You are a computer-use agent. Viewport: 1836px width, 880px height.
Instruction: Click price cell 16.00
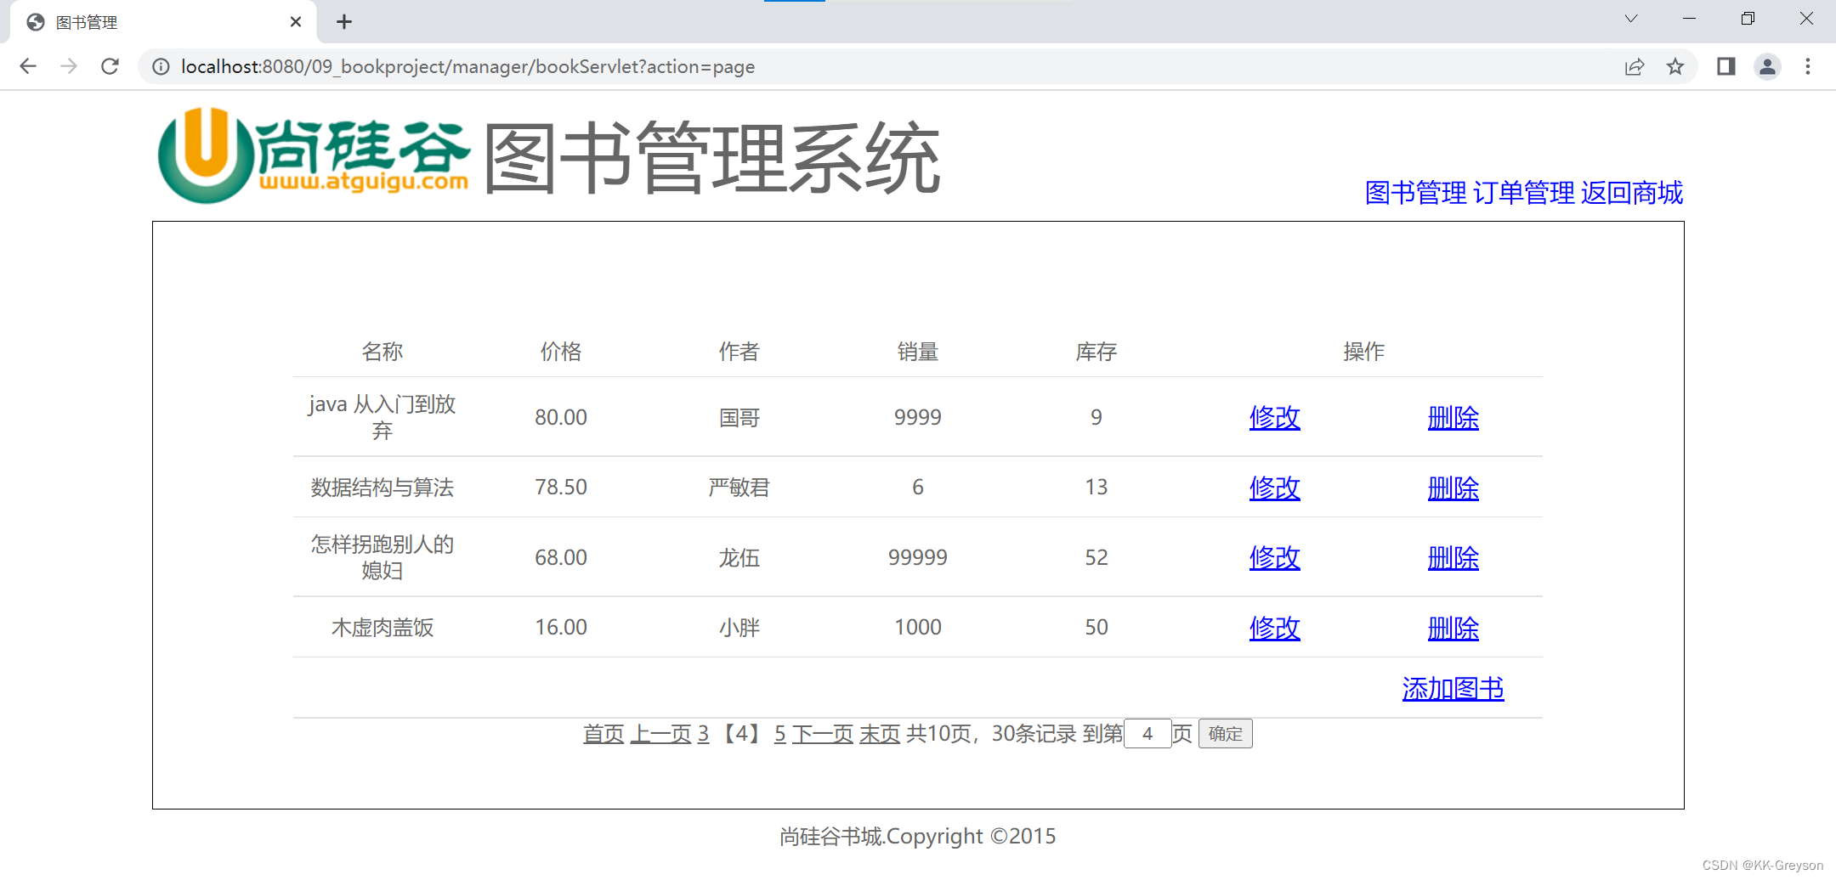[x=561, y=627]
